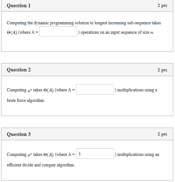Click the aⁿ expression in Question 3
Screen dimensions: 175x182
click(30, 155)
